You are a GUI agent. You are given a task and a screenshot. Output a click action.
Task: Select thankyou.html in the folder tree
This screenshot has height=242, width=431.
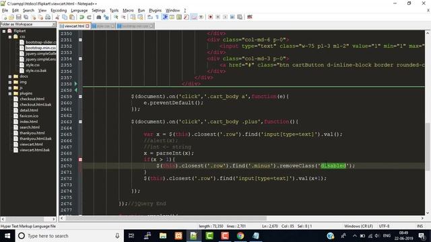click(x=32, y=133)
